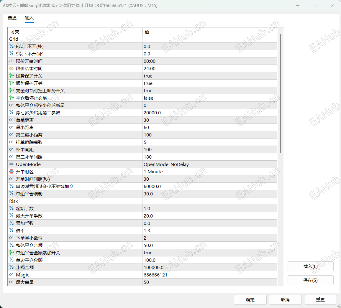Viewport: 341px width, 308px height.
Task: Click the string icon beside 限价结束时间
Action: click(11, 68)
